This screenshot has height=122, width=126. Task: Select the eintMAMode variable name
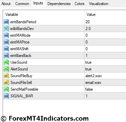(20, 35)
